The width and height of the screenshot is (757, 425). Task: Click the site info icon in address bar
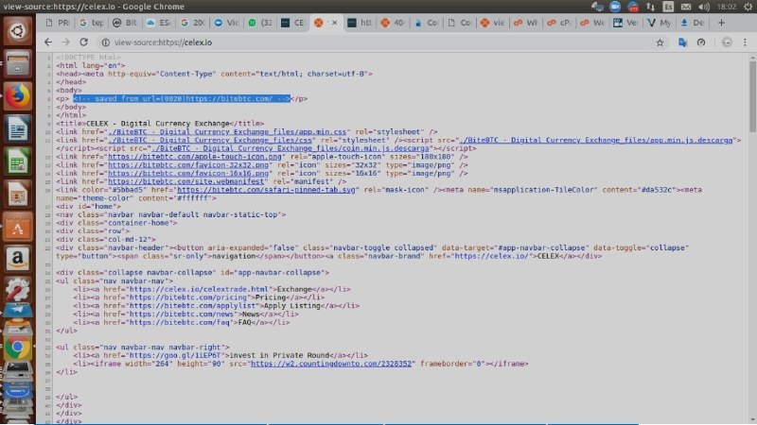click(x=105, y=42)
